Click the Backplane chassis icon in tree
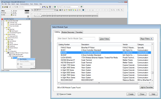The width and height of the screenshot is (161, 99). [x=8, y=53]
